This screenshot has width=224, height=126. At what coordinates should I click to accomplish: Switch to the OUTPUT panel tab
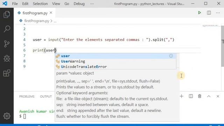pyautogui.click(x=46, y=97)
